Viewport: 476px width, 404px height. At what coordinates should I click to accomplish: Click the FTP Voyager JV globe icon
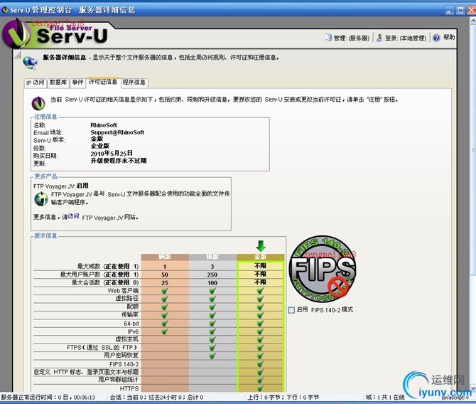tap(41, 199)
